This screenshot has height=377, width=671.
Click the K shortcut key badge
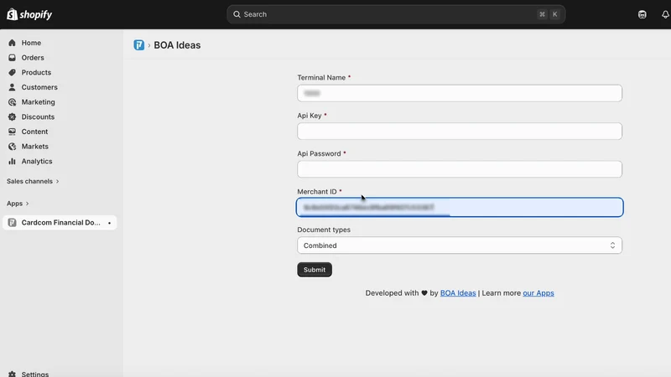(x=554, y=14)
